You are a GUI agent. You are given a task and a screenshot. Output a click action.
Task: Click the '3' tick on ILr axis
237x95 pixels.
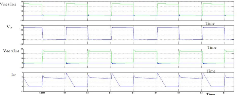[x=22, y=73]
